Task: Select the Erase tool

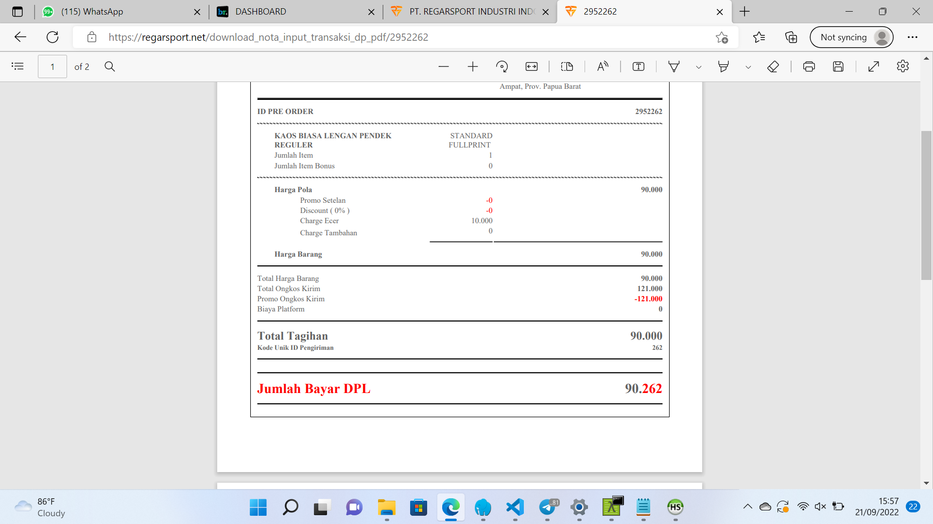Action: [x=773, y=66]
